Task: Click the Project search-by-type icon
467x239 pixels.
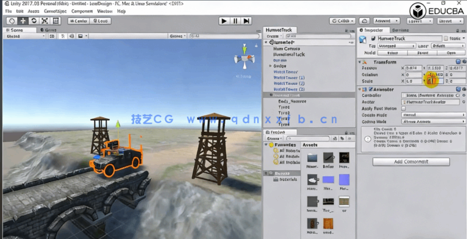Action: pyautogui.click(x=335, y=138)
